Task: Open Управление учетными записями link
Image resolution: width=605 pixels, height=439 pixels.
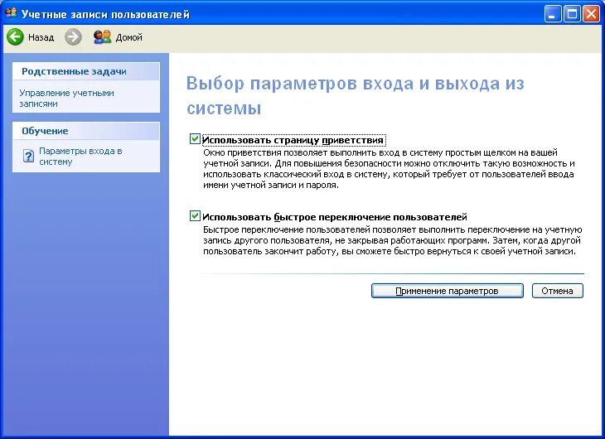Action: pos(67,99)
